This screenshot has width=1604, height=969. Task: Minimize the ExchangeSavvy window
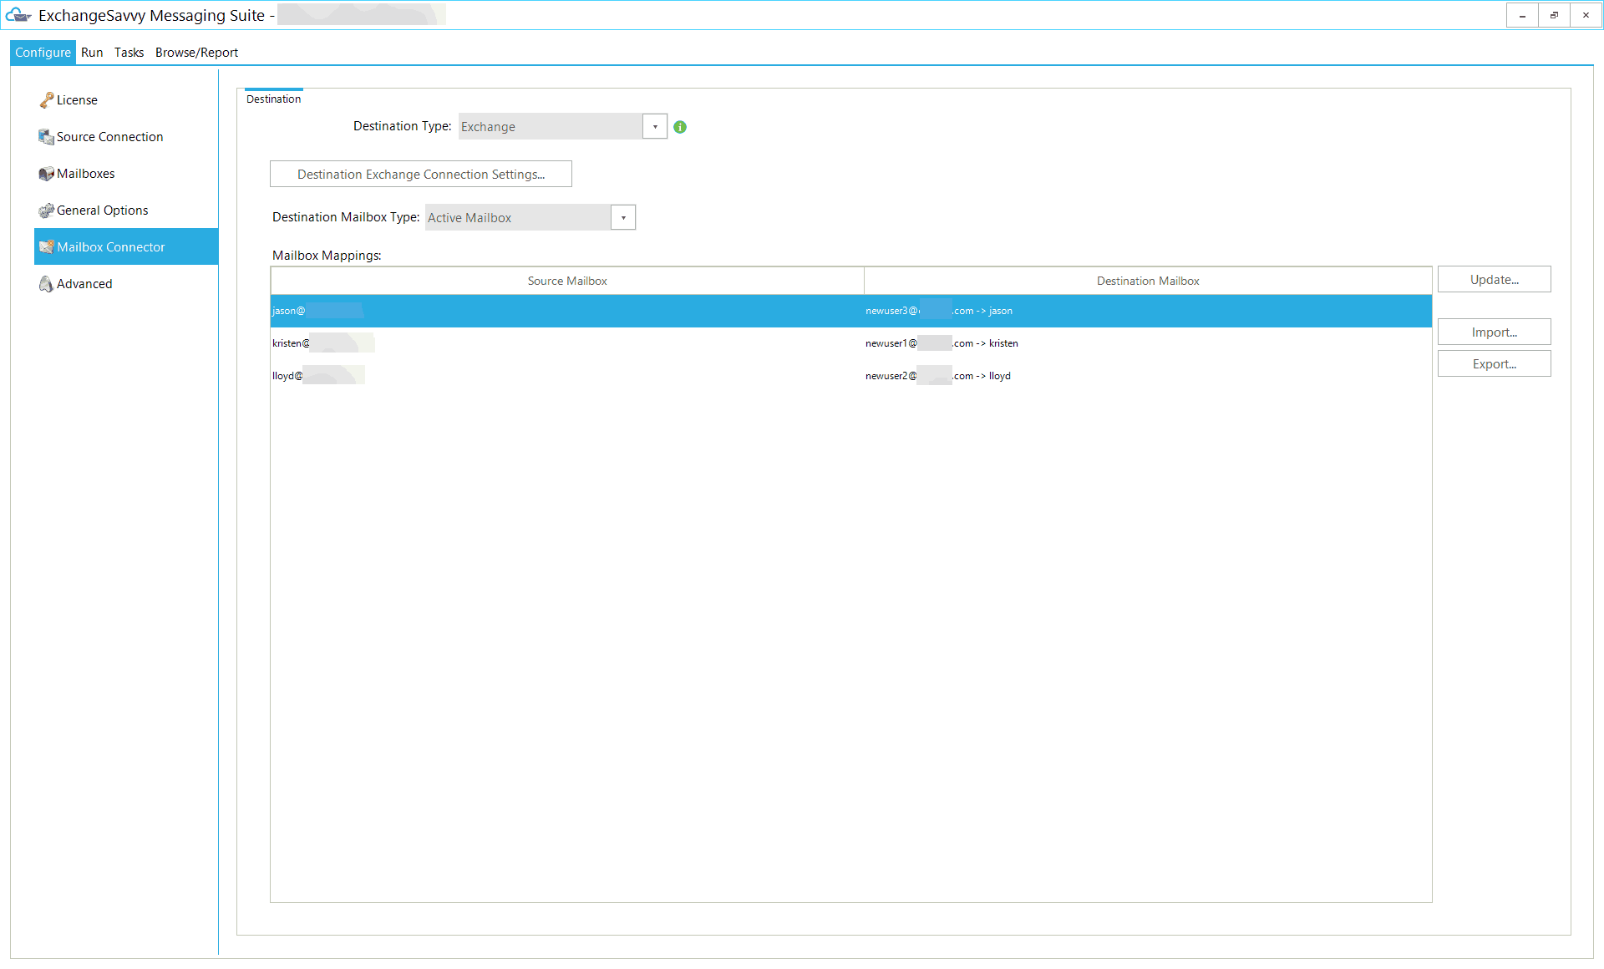pyautogui.click(x=1522, y=15)
